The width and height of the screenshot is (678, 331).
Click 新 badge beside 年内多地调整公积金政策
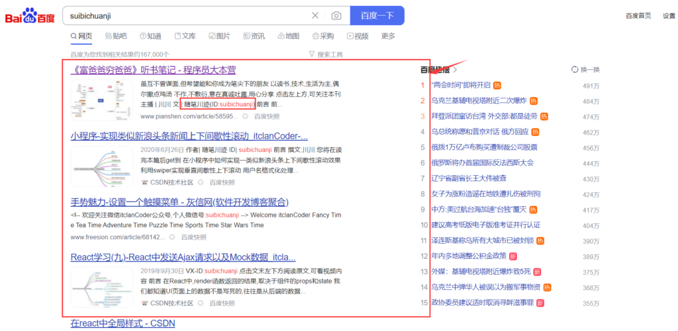tap(513, 256)
